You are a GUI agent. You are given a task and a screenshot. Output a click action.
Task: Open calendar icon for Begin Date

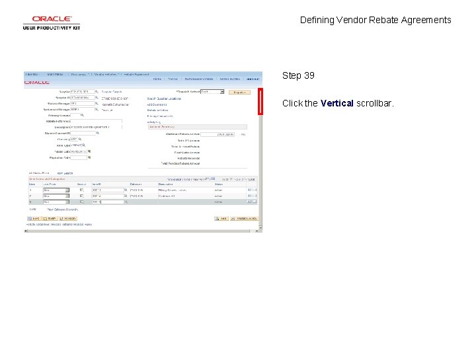pyautogui.click(x=89, y=151)
